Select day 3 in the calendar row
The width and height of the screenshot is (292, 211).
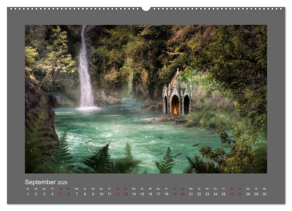pos(44,194)
